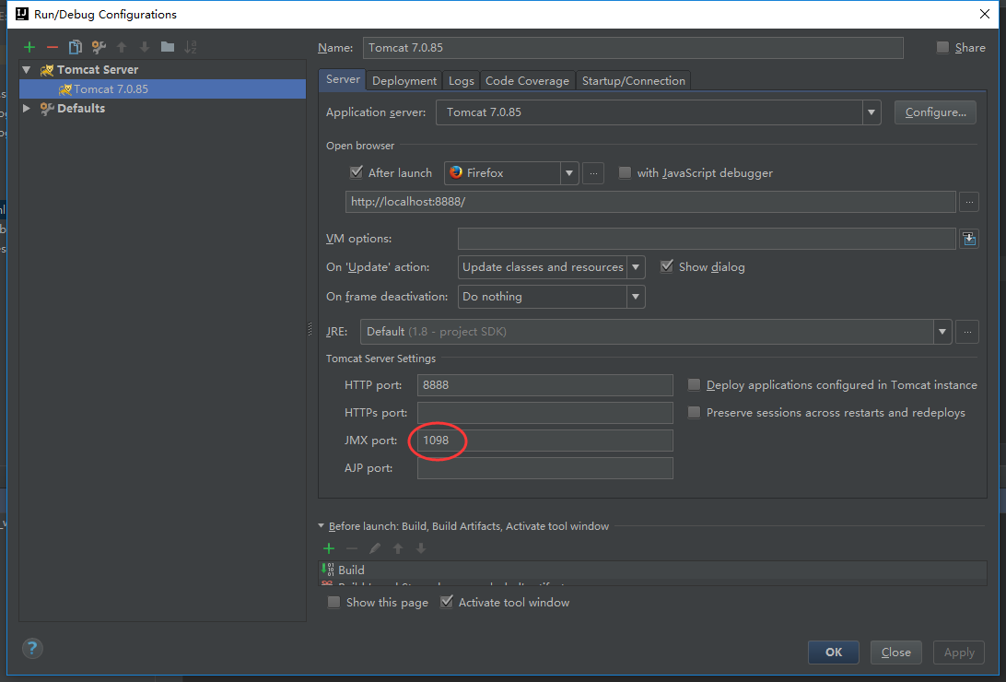Select Build task in before launch list
1006x682 pixels.
(x=652, y=570)
